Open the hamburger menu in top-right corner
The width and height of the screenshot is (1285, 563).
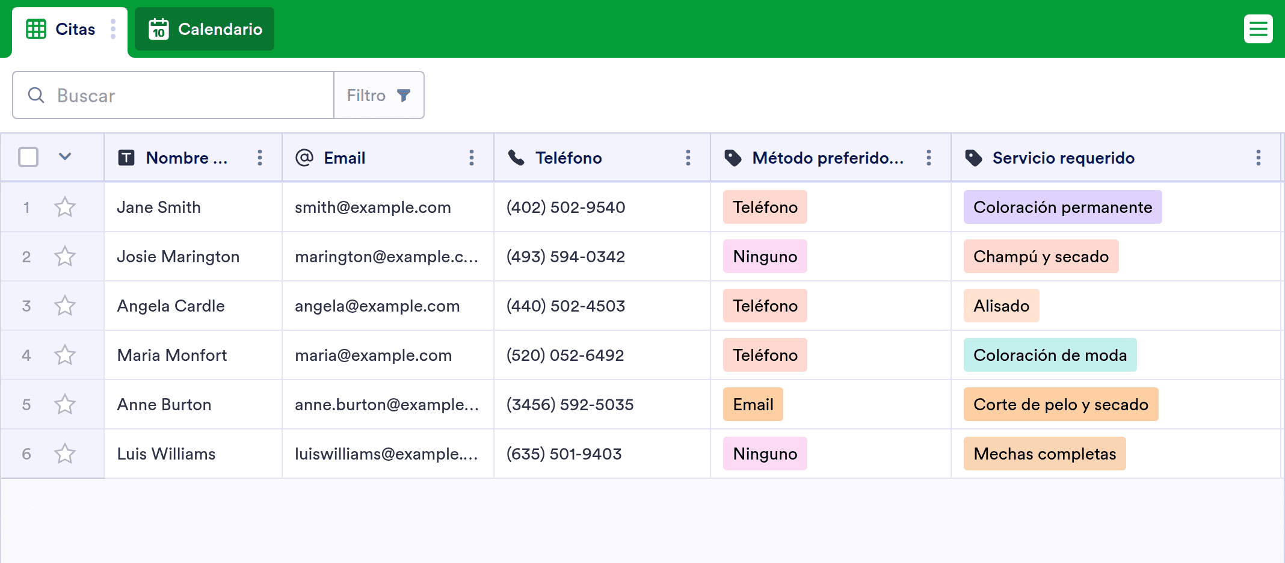click(x=1258, y=29)
